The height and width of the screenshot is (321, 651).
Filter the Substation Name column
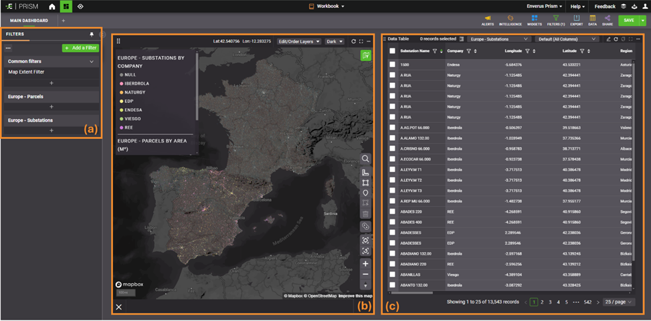(434, 51)
